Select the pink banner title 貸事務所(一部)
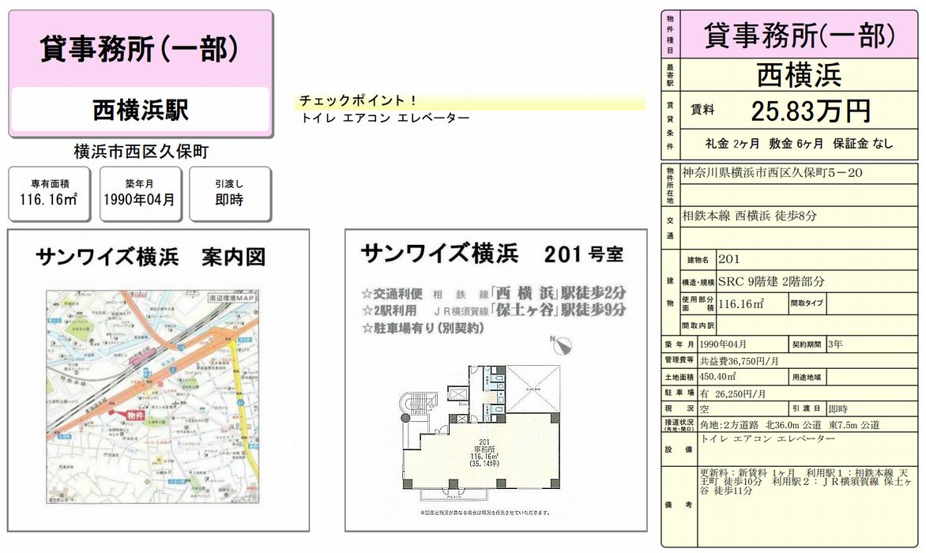This screenshot has height=553, width=926. [x=140, y=49]
